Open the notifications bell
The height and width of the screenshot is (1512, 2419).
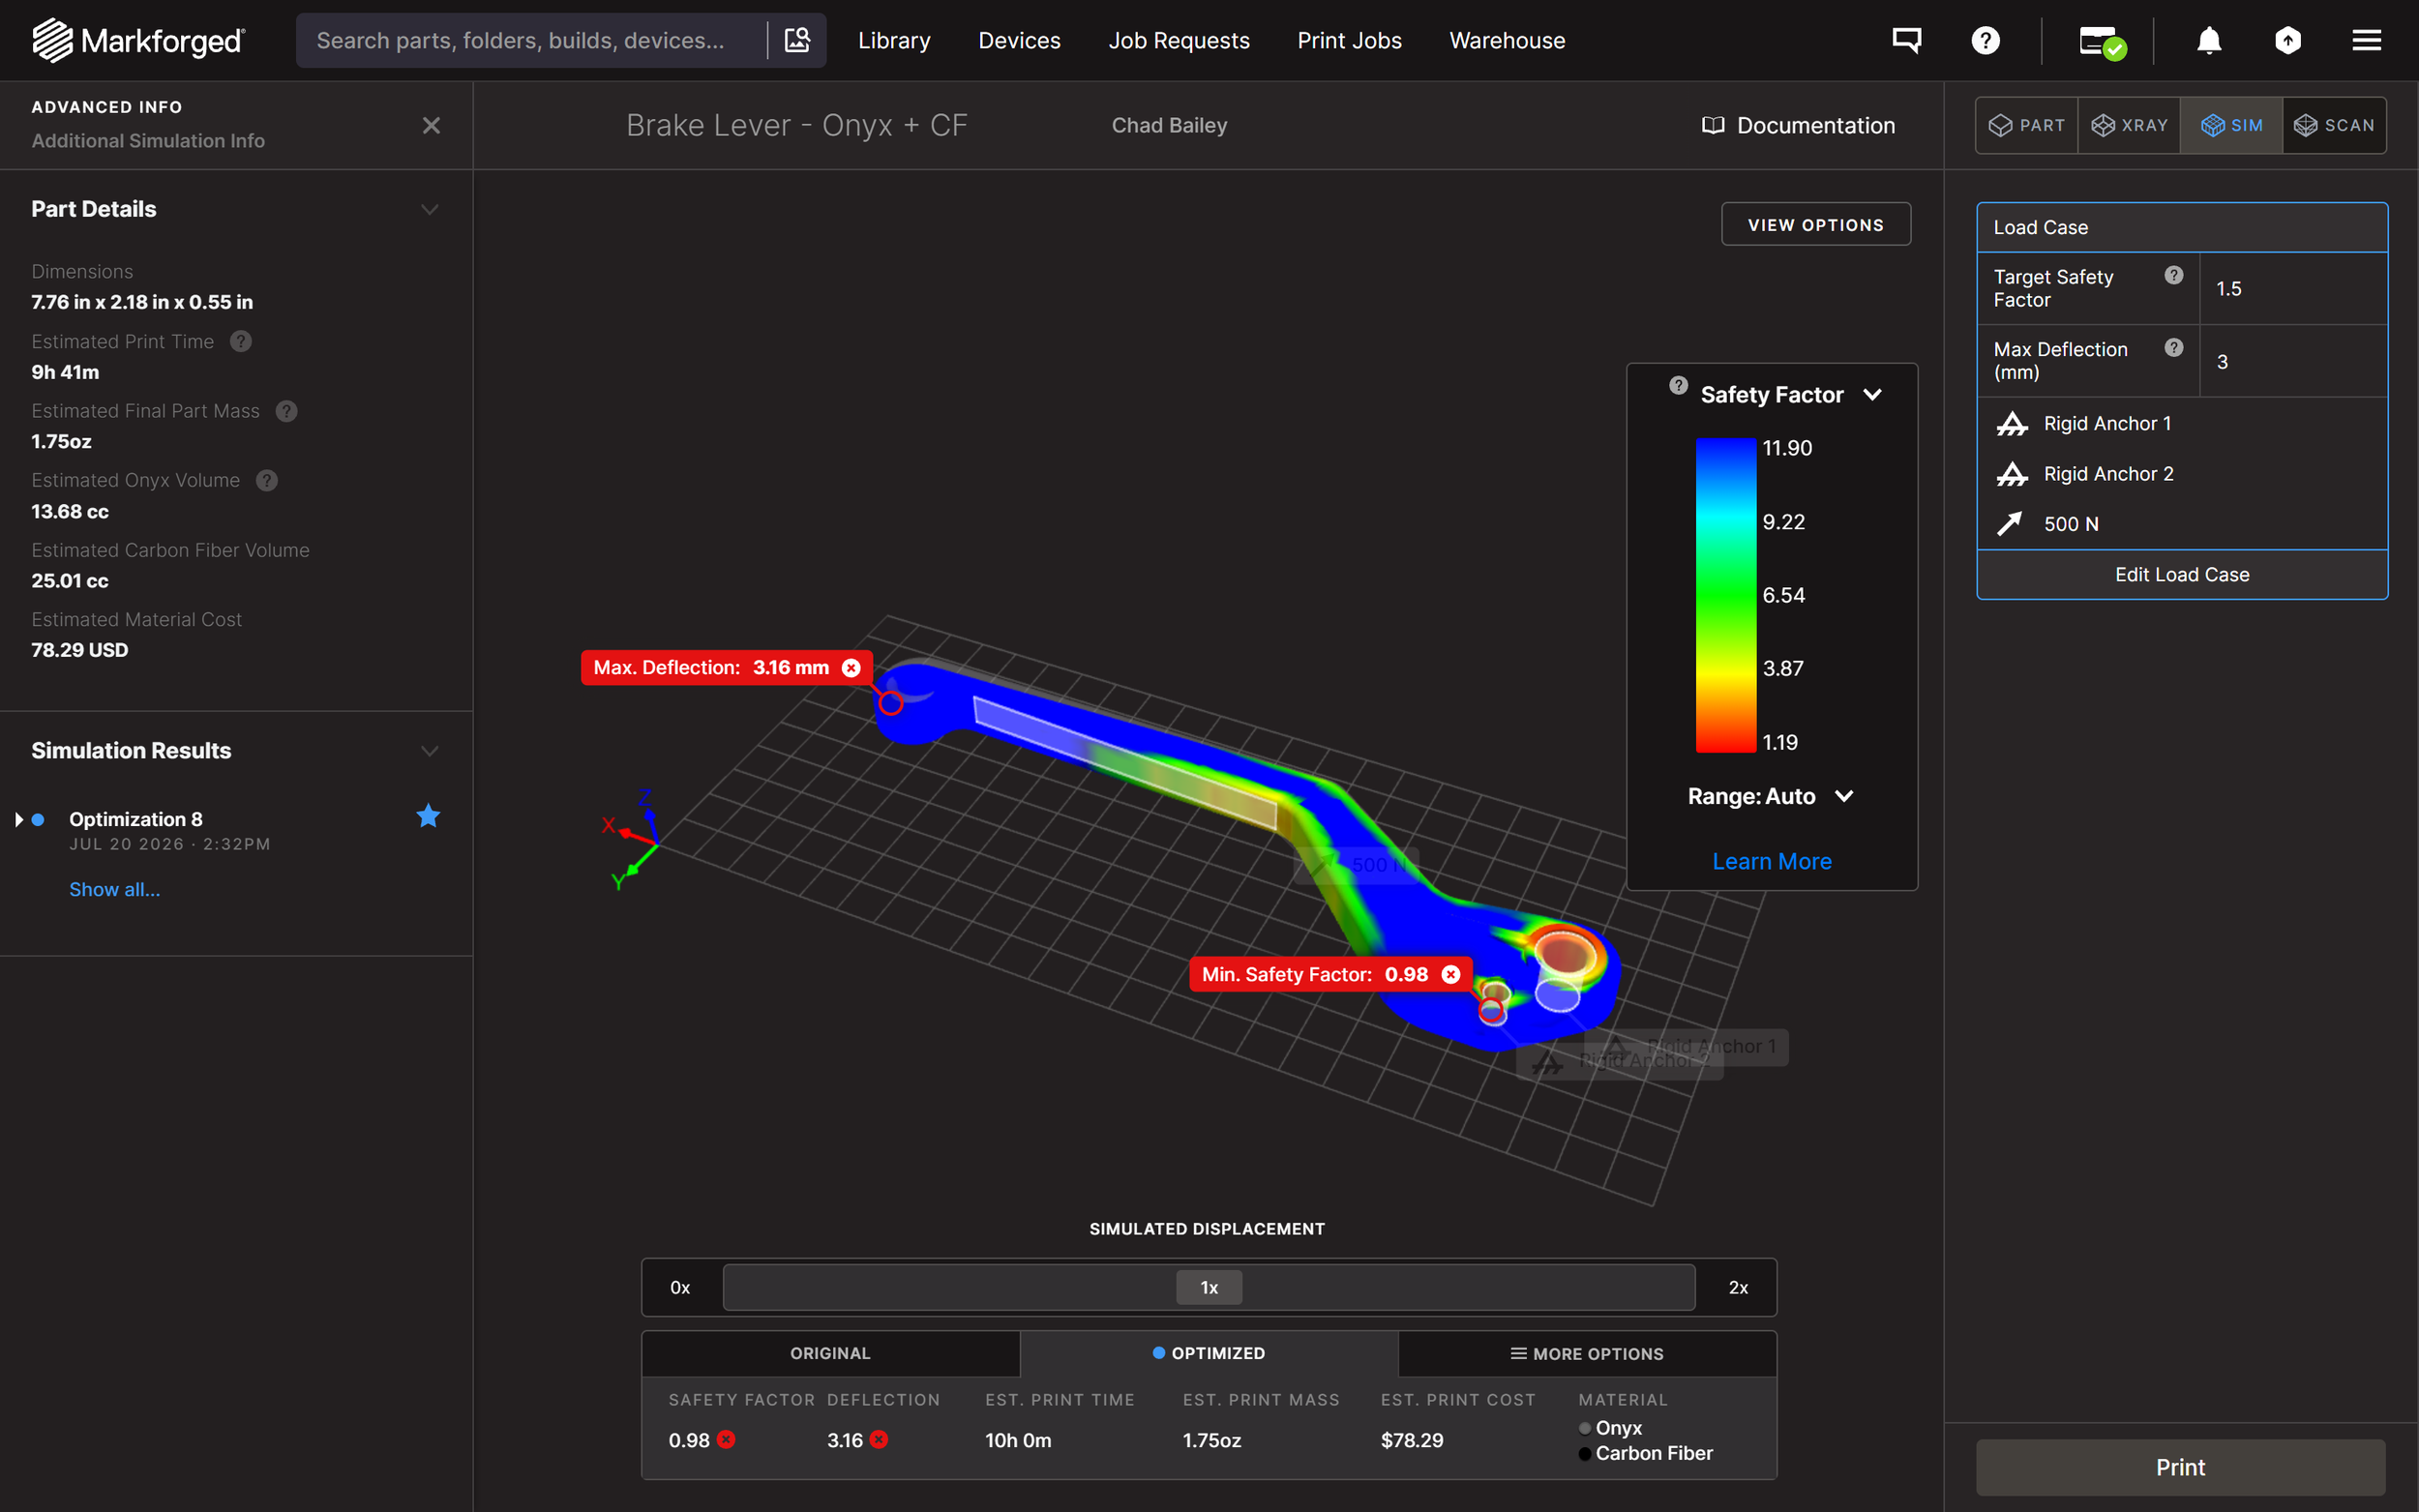[x=2209, y=40]
